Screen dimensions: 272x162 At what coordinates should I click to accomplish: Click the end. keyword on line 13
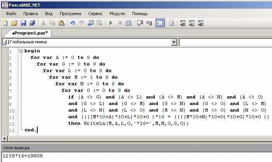[30, 130]
